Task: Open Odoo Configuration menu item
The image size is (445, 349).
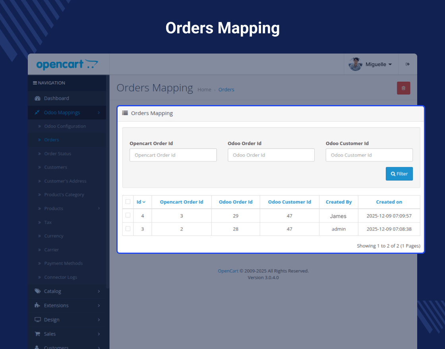Action: (x=65, y=126)
